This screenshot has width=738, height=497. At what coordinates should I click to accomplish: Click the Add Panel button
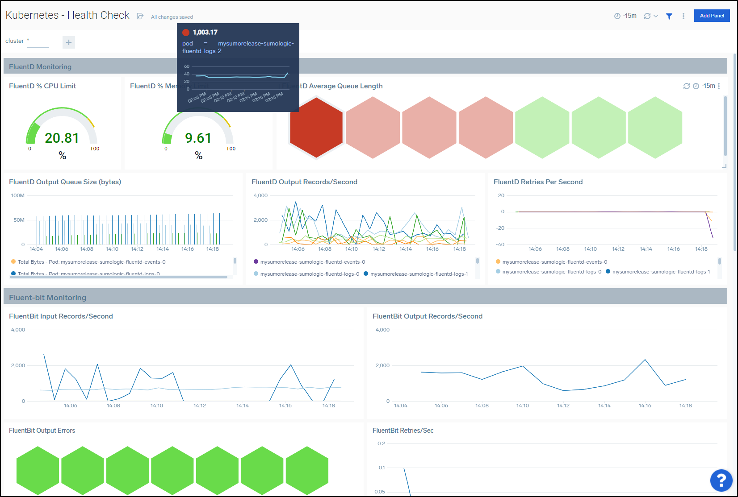pos(712,16)
